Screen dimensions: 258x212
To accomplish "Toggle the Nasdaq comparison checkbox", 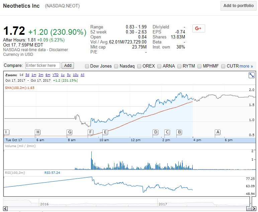I will pyautogui.click(x=116, y=66).
